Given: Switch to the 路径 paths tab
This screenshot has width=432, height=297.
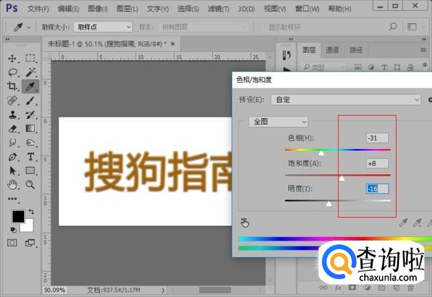Looking at the screenshot, I should pos(356,50).
